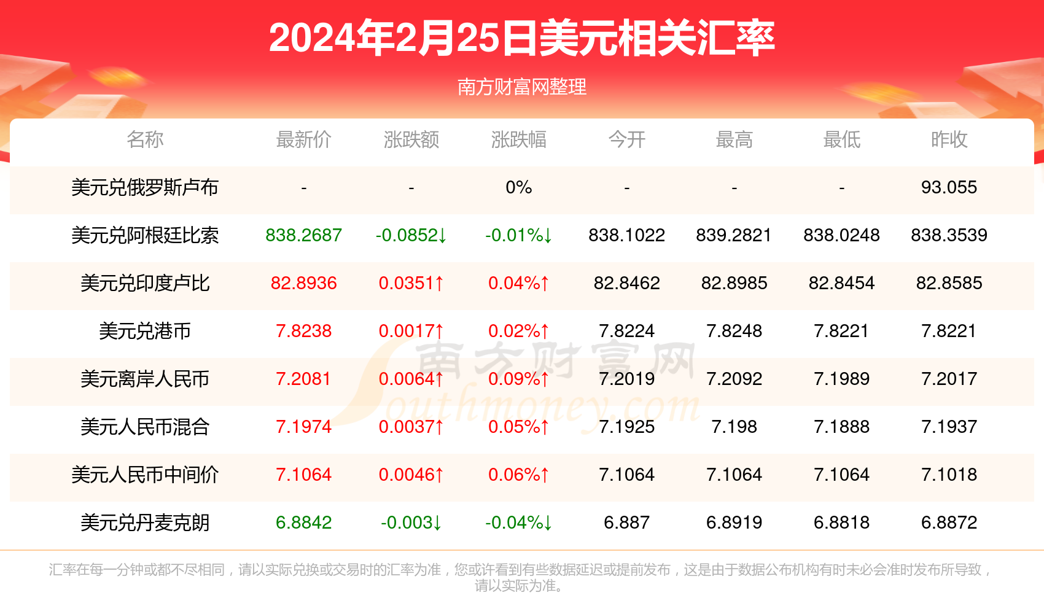Click the title 2024年2月25日美元相关汇率

522,38
